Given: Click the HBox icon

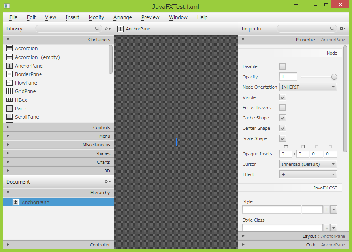Looking at the screenshot, I should pos(9,100).
